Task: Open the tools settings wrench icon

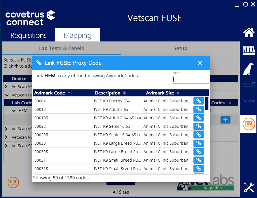Action: point(249,187)
